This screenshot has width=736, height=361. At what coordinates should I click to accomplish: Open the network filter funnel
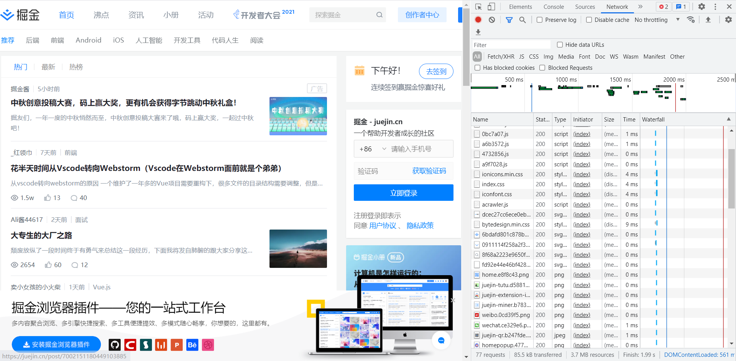[x=509, y=20]
